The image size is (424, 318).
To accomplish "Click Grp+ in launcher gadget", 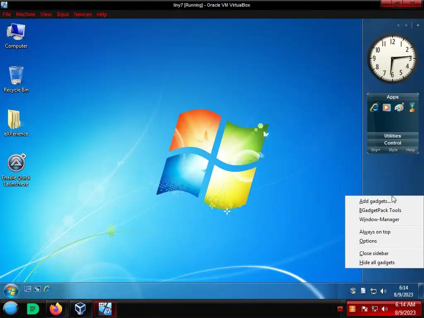I will coord(376,150).
